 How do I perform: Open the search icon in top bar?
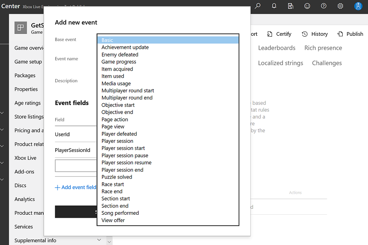click(258, 6)
